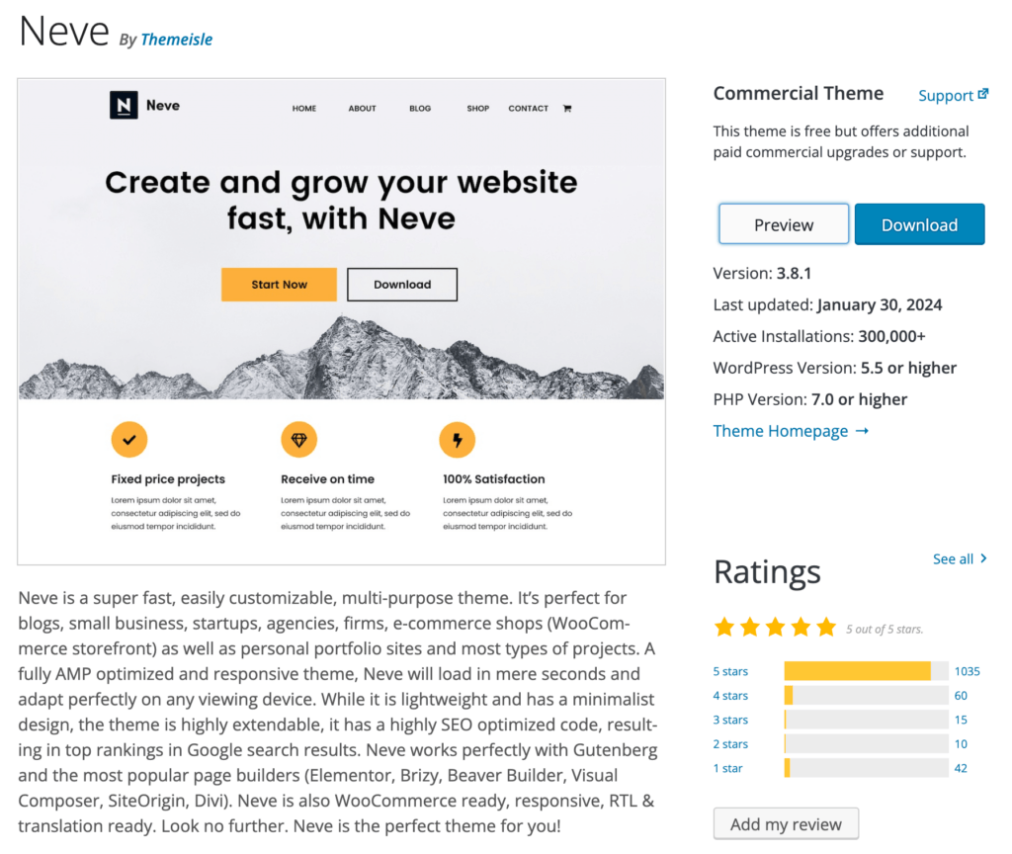Click the fifth yellow rating star
Image resolution: width=1012 pixels, height=854 pixels.
(x=827, y=627)
